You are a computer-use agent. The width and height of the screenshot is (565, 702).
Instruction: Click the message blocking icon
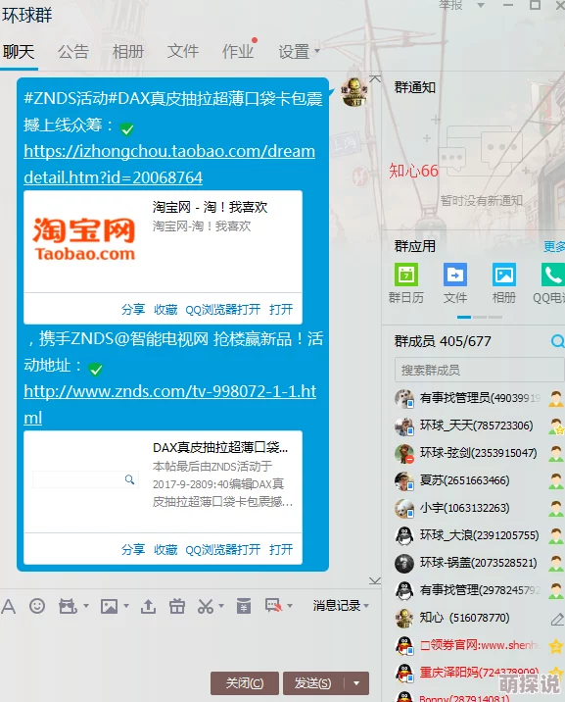273,606
